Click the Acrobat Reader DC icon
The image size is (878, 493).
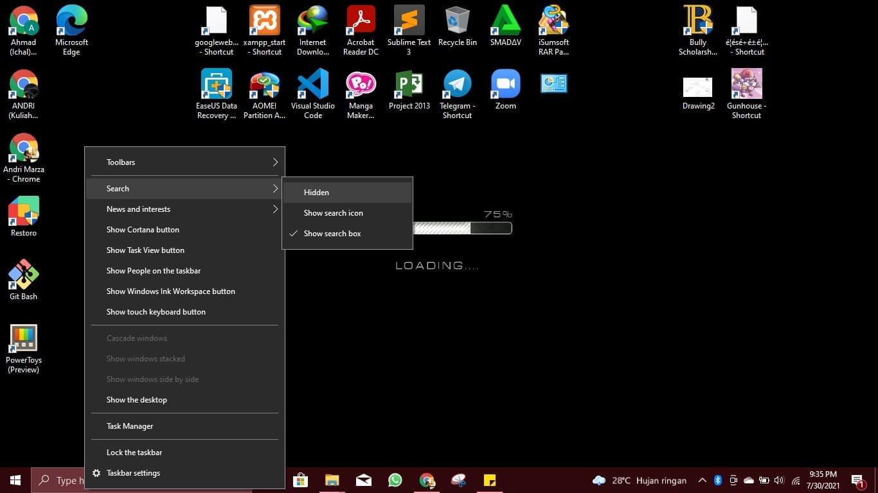pos(361,22)
